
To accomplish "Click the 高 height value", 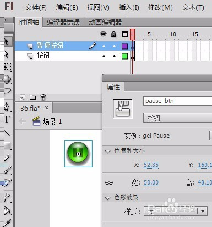I will click(x=205, y=182).
